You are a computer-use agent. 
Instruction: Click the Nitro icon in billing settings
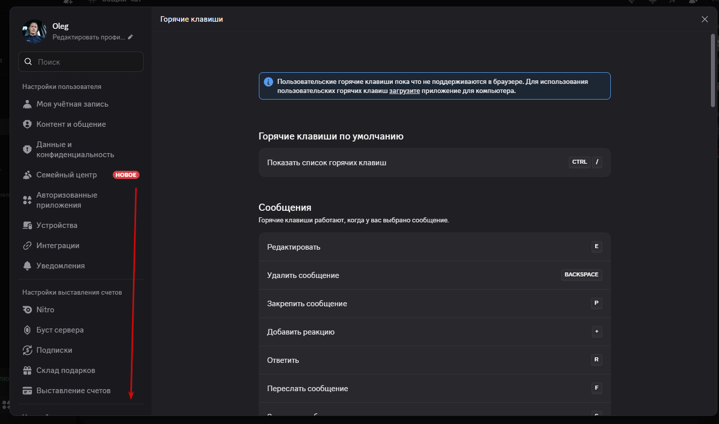pos(27,310)
